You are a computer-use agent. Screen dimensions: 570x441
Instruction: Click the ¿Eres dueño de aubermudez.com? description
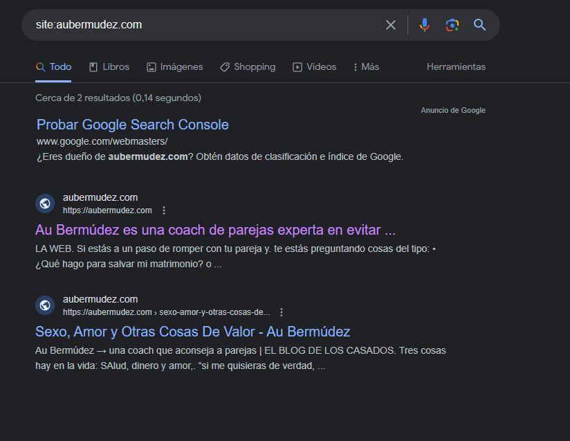pyautogui.click(x=220, y=157)
